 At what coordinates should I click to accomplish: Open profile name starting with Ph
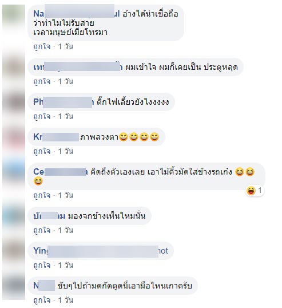(x=63, y=102)
